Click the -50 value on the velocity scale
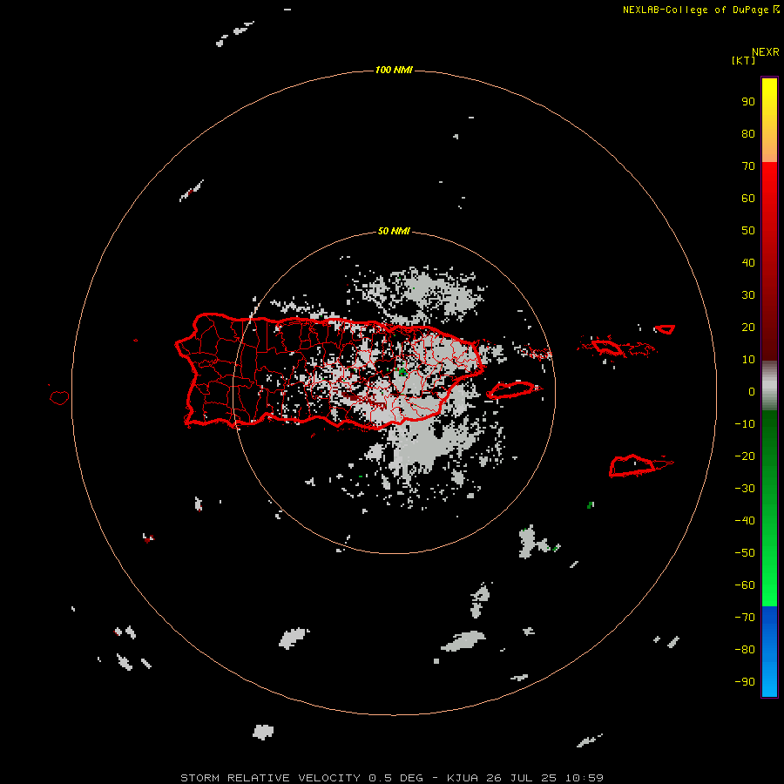The image size is (784, 784). (745, 552)
